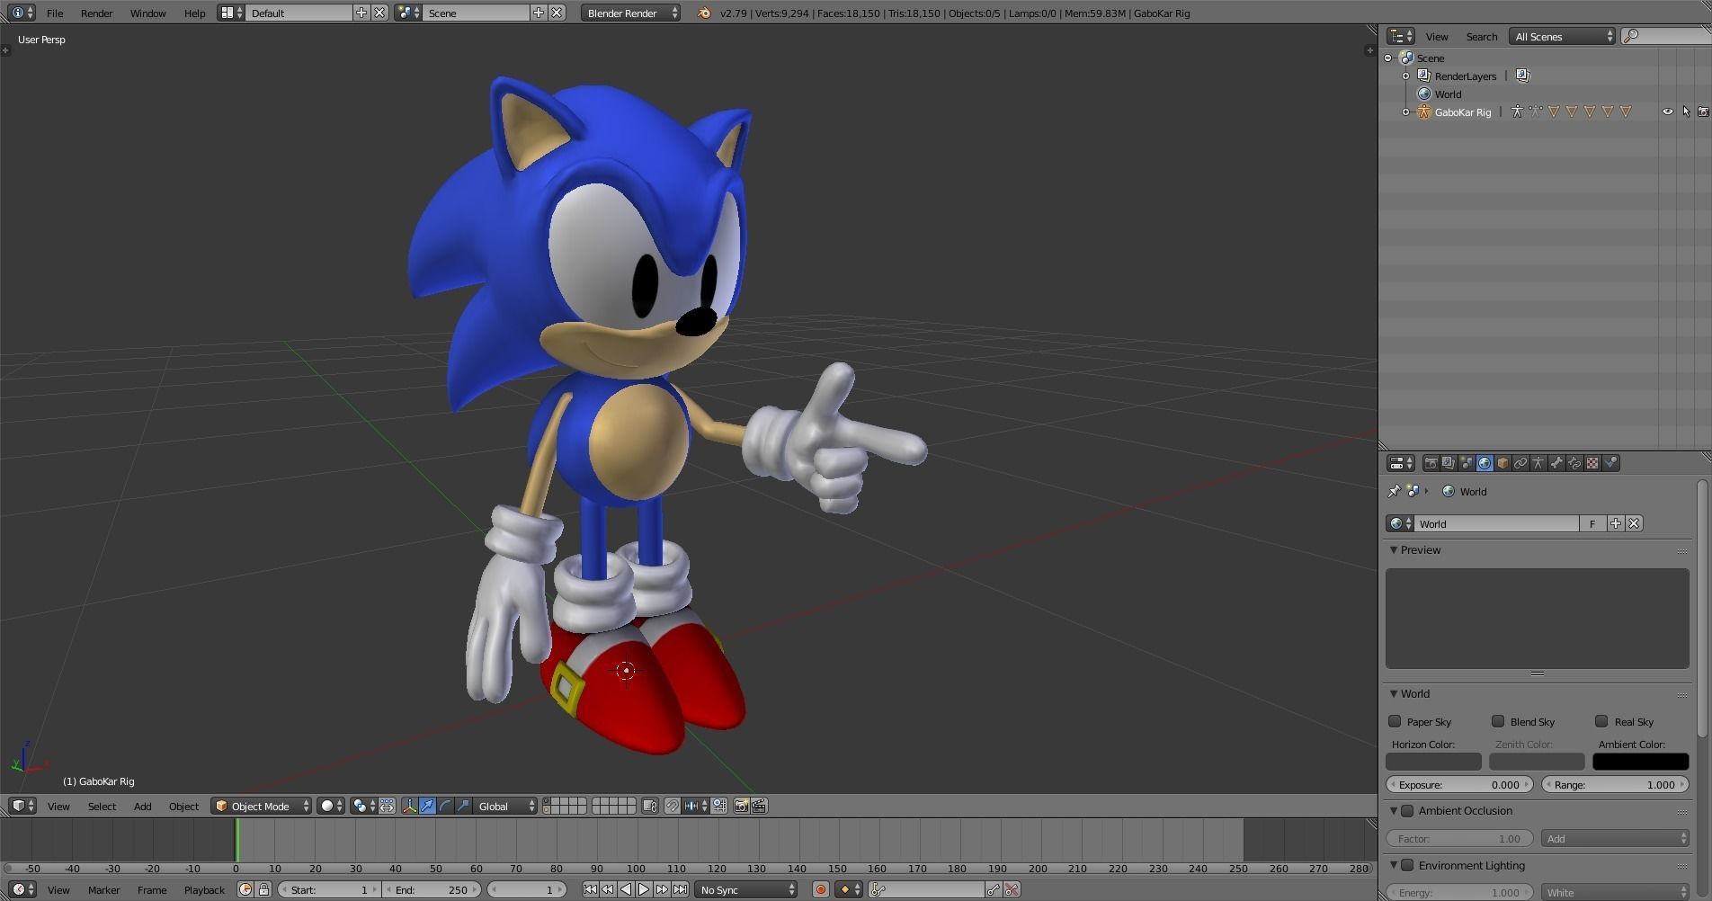This screenshot has height=901, width=1712.
Task: Enable the Paper Sky checkbox
Action: tap(1395, 721)
